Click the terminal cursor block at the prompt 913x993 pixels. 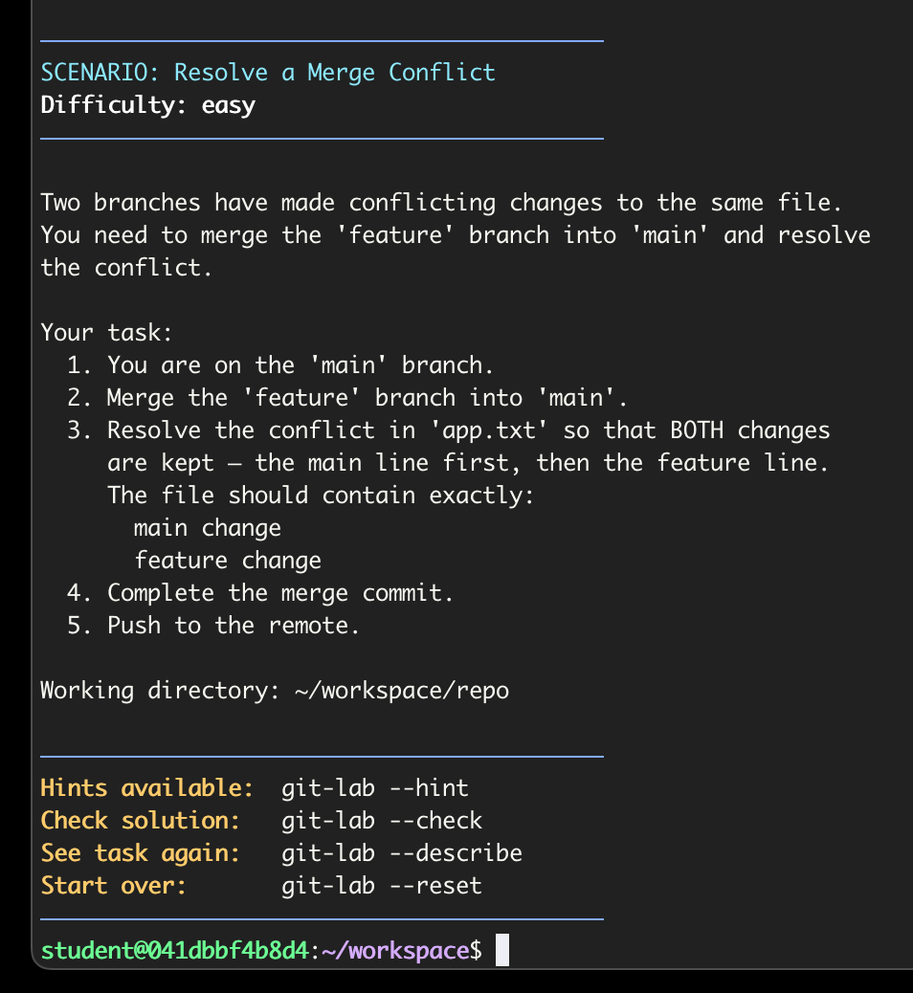[x=502, y=951]
